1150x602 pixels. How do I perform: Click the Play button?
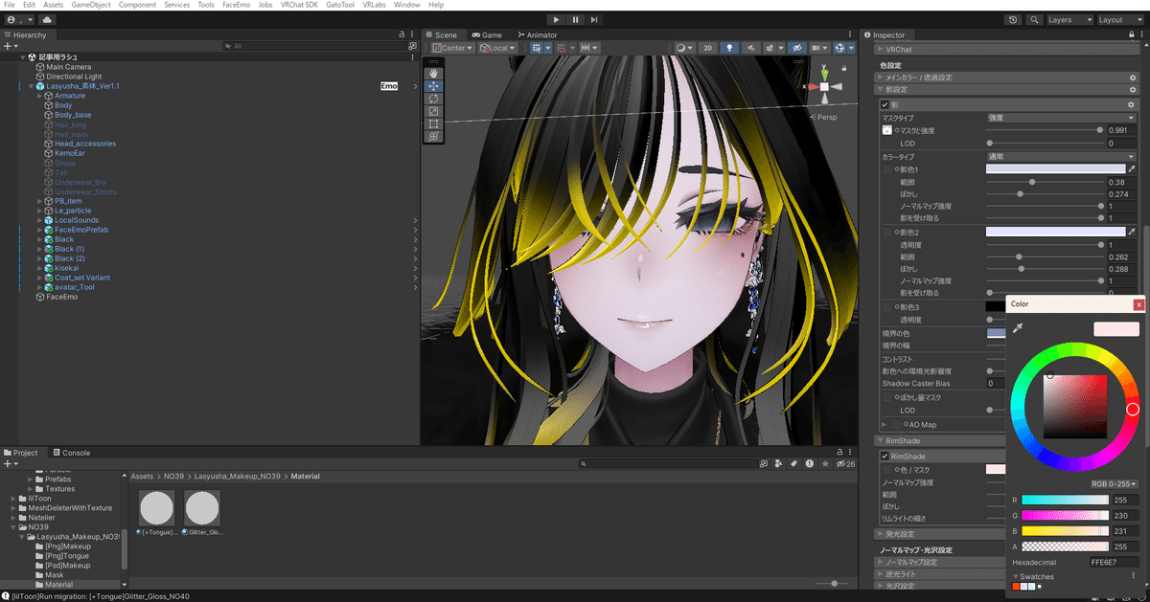tap(557, 19)
